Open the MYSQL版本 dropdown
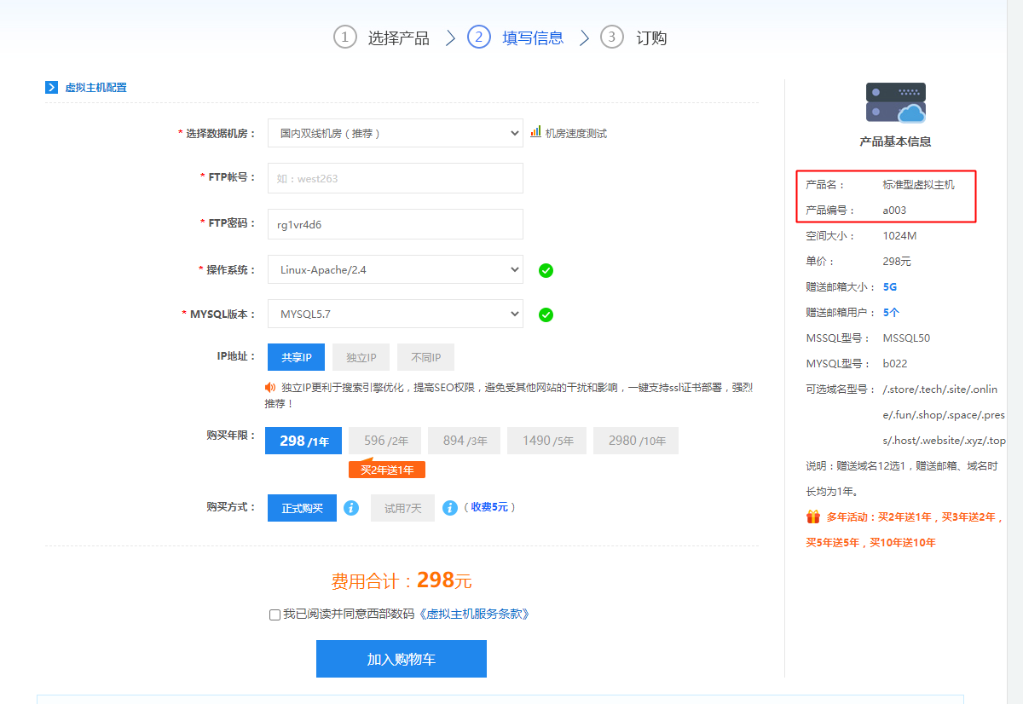This screenshot has width=1023, height=704. pyautogui.click(x=395, y=314)
